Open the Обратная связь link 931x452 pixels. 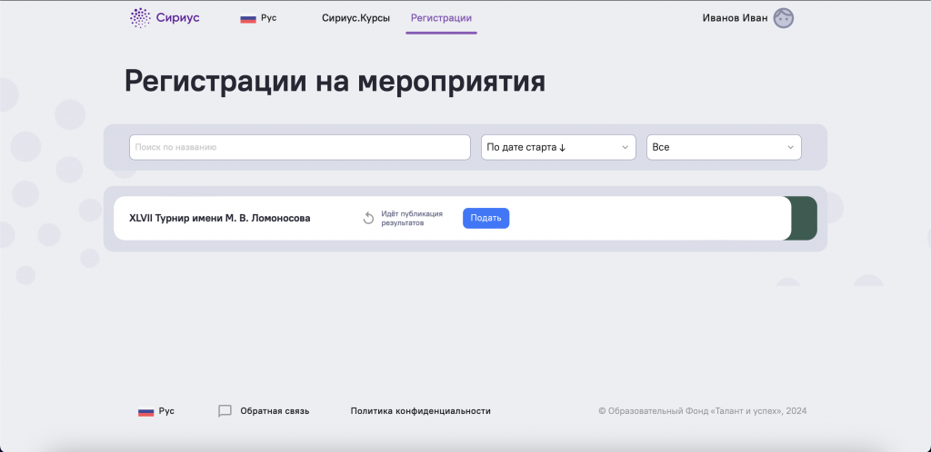pos(275,411)
